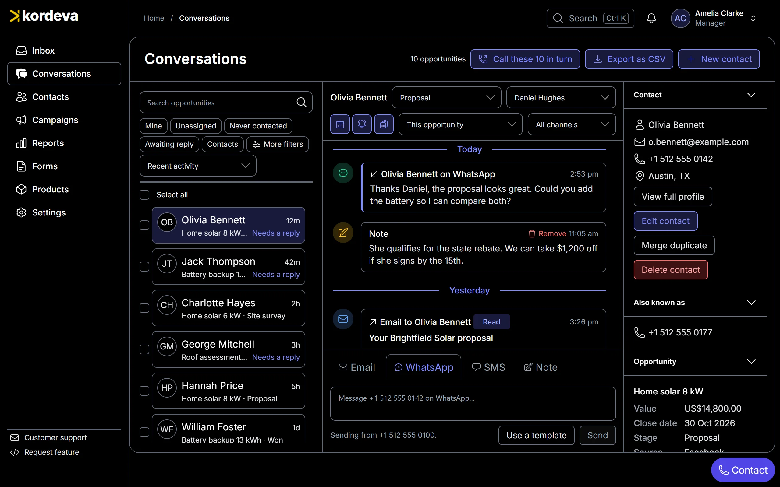Viewport: 780px width, 487px height.
Task: Click View full profile
Action: tap(673, 197)
